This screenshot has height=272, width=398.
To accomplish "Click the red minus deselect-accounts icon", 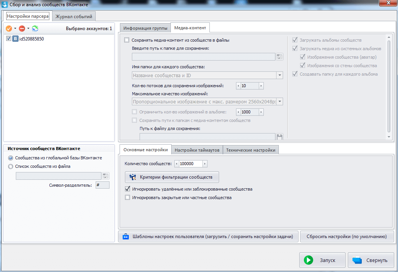I will [22, 29].
